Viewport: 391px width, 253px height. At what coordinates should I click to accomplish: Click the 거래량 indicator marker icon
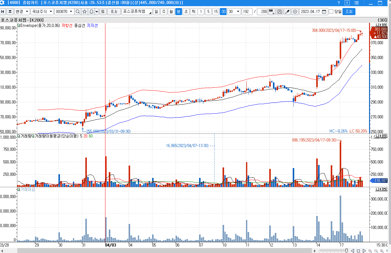(19, 136)
